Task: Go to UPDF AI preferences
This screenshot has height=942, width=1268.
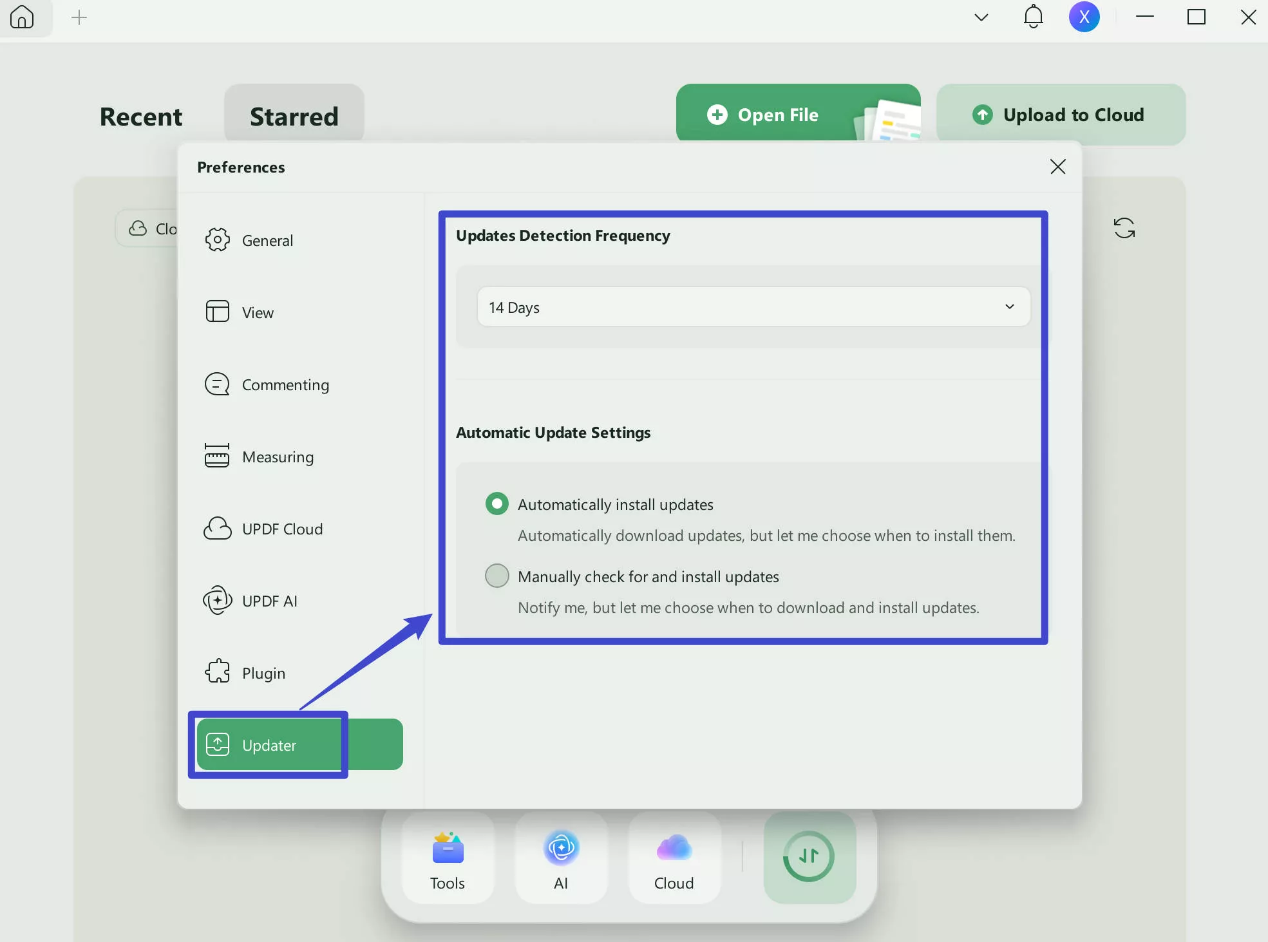Action: (269, 601)
